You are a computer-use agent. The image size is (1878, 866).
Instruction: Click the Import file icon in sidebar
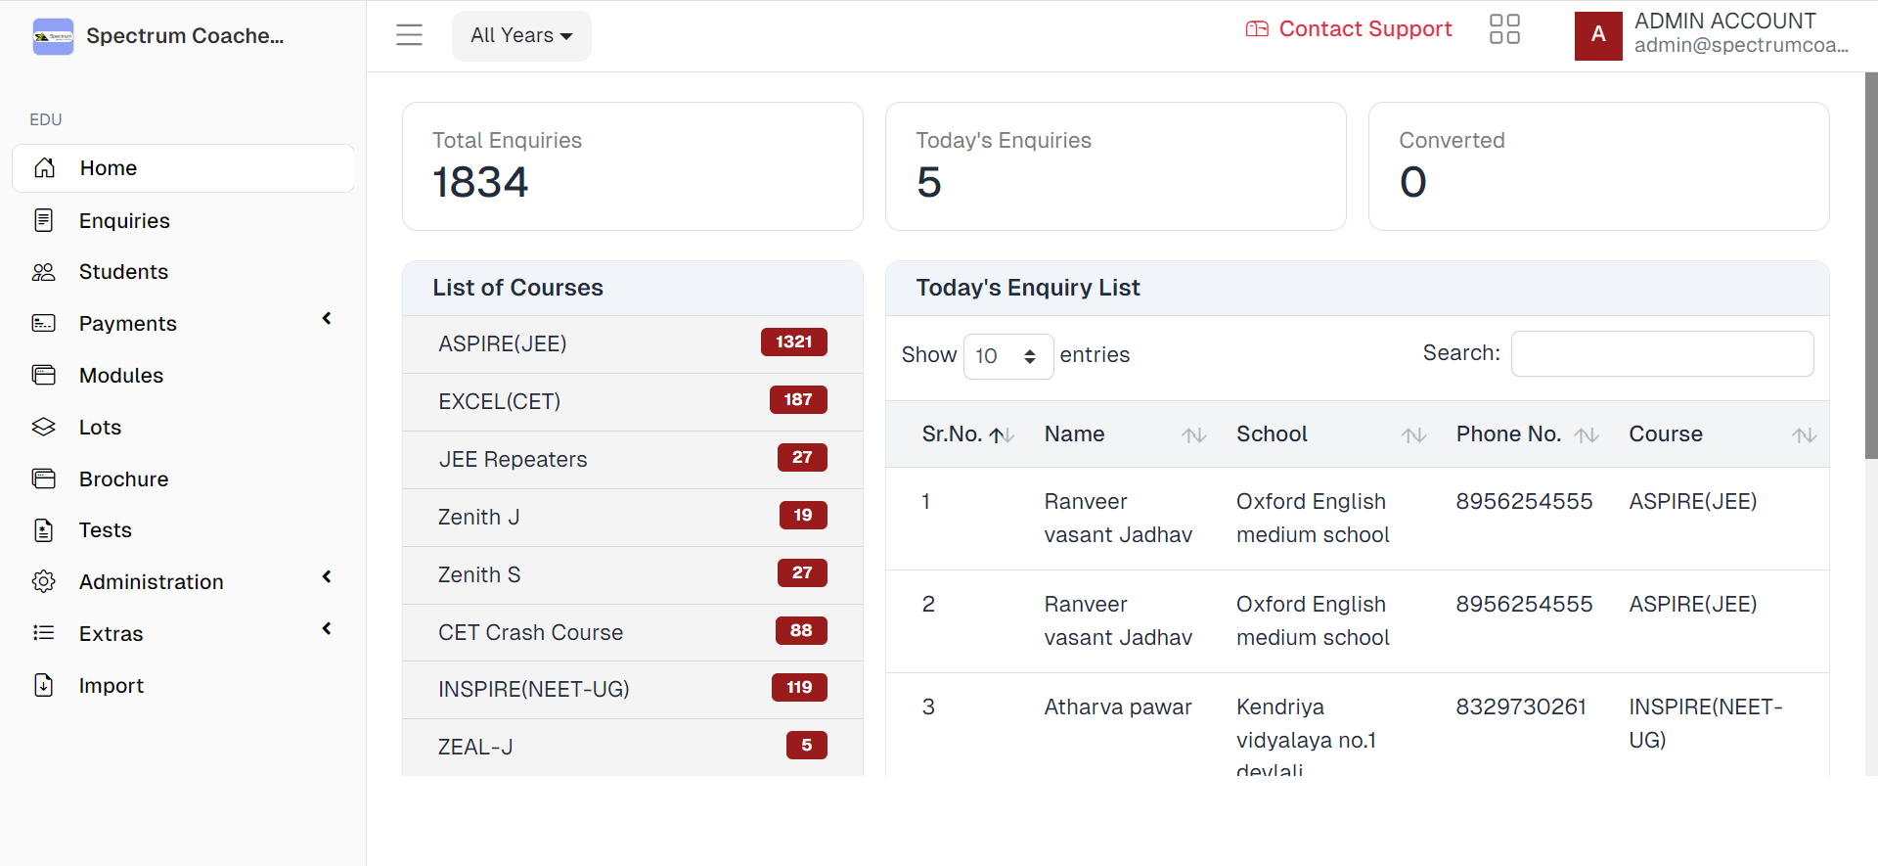[x=44, y=685]
